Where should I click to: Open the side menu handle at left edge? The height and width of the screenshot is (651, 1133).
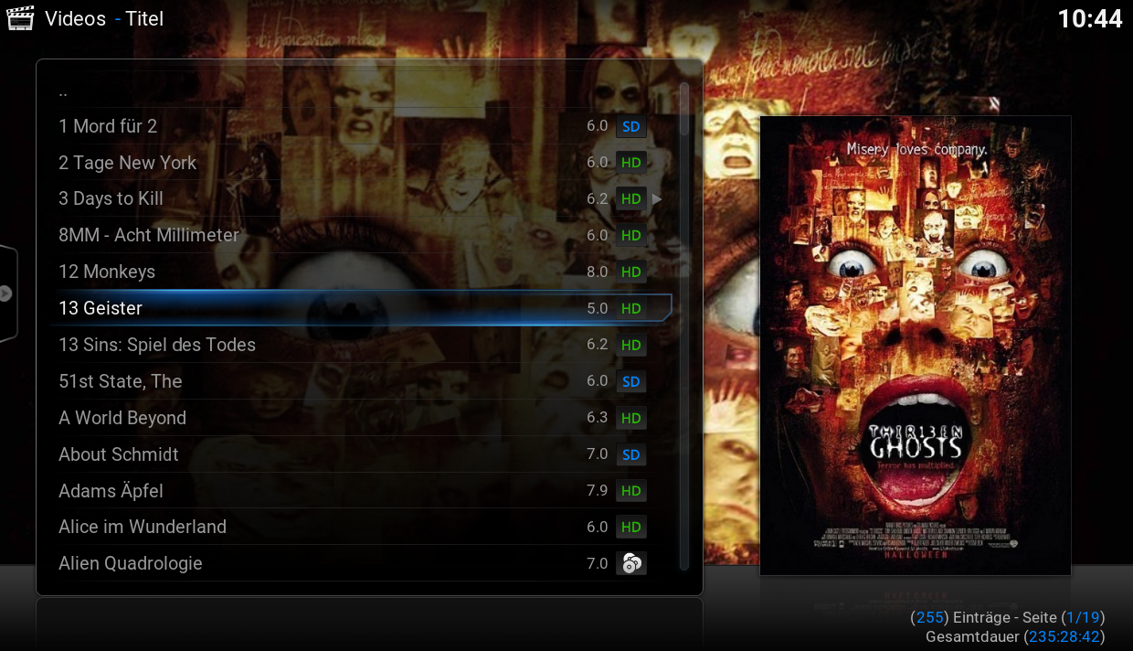point(7,293)
